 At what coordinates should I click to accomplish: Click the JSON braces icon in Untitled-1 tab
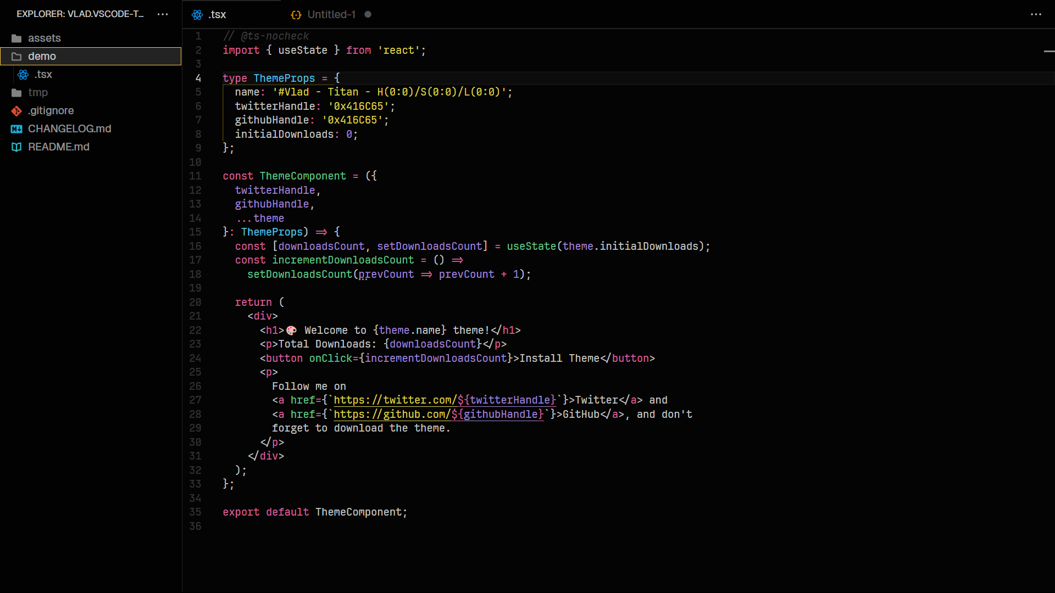[x=296, y=15]
